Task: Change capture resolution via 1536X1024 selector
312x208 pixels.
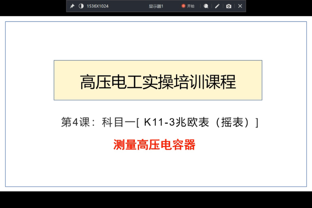Action: tap(97, 6)
